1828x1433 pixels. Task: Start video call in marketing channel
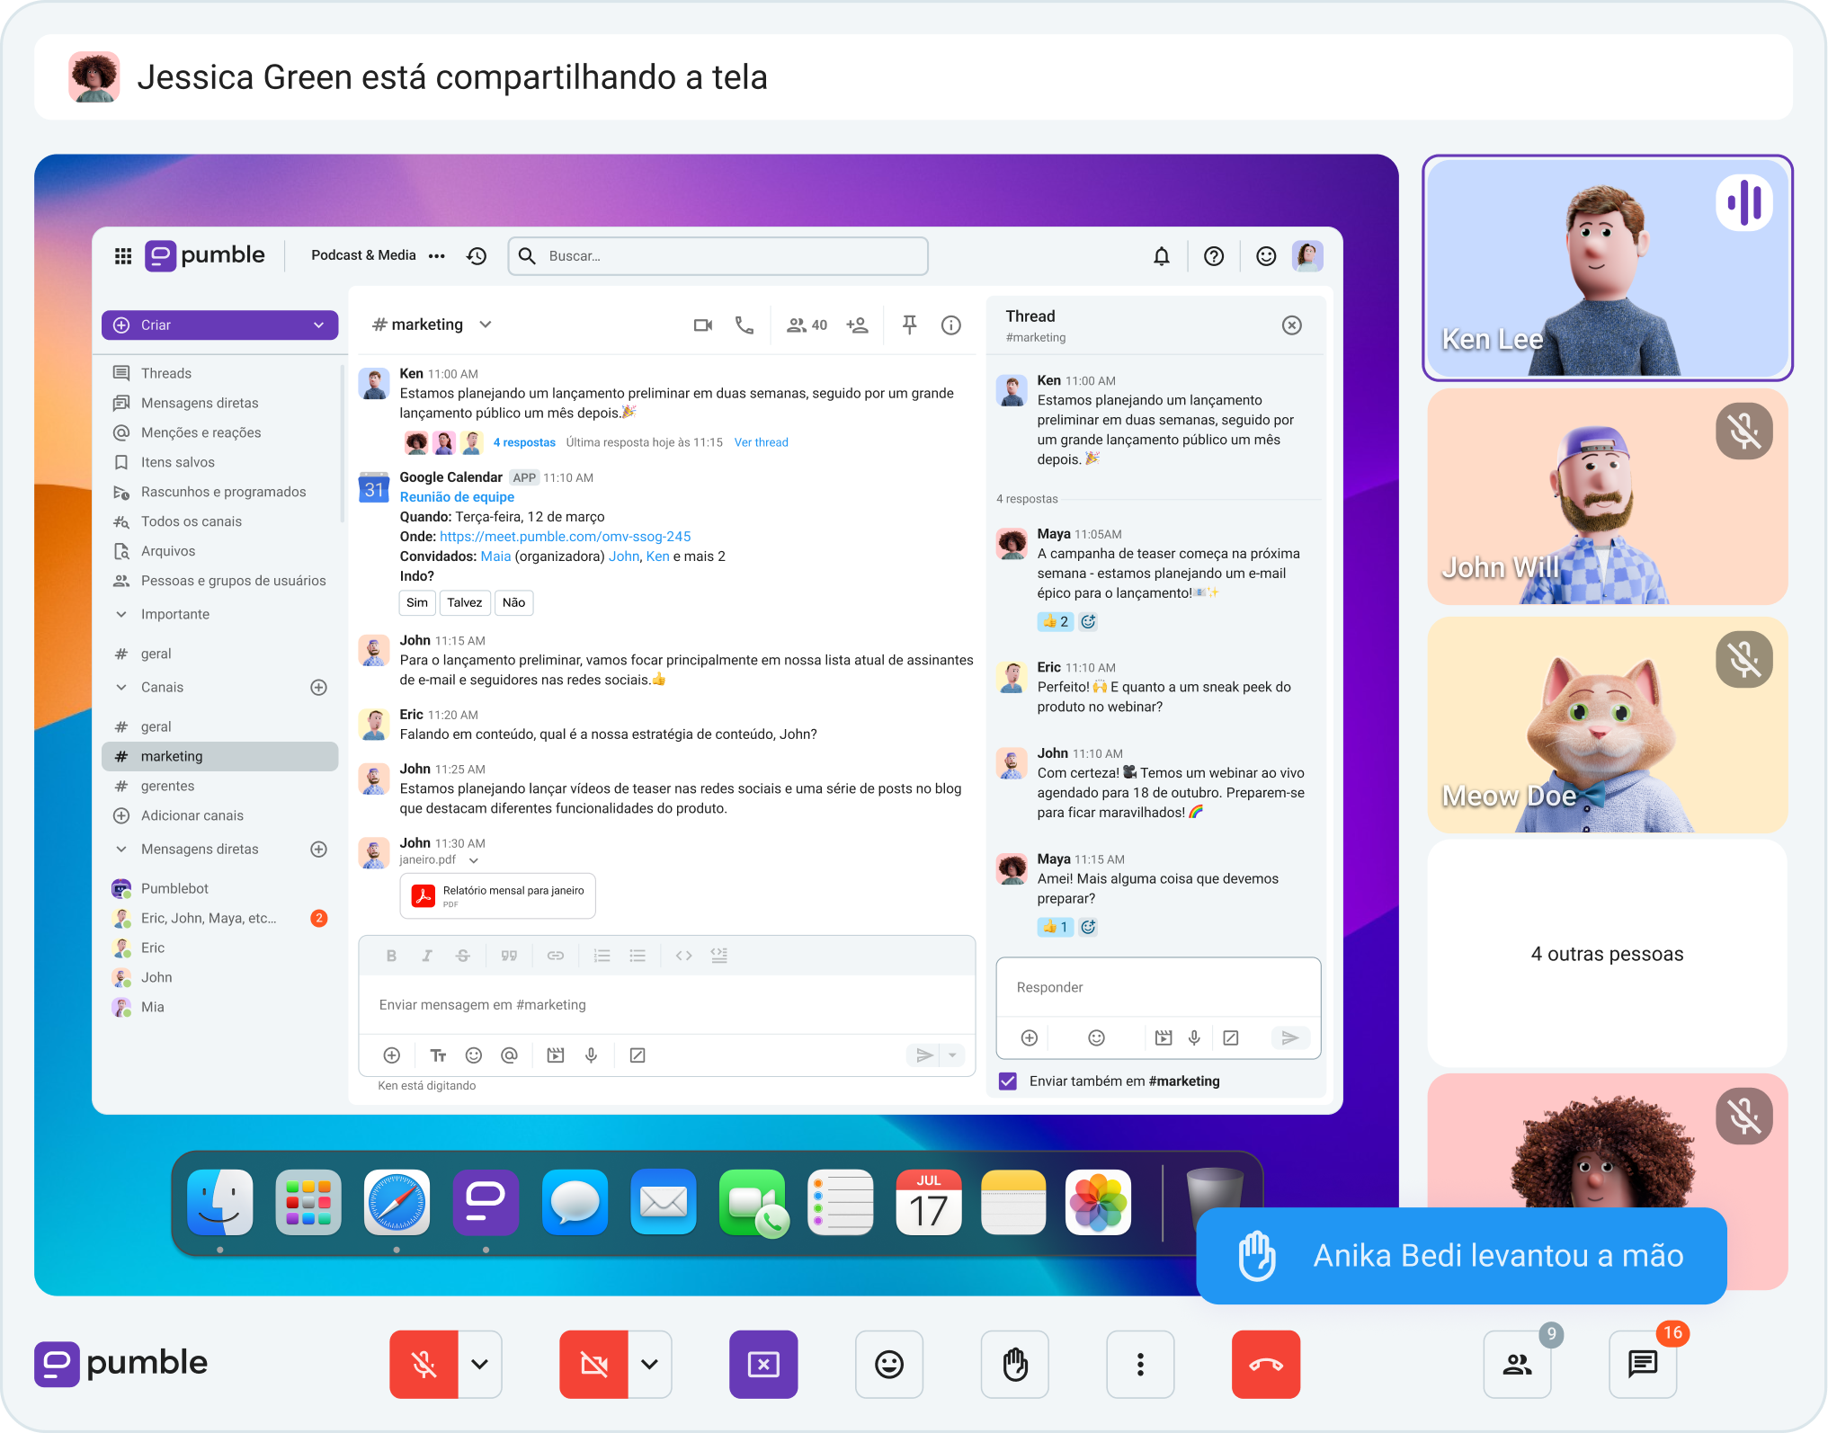click(x=703, y=325)
